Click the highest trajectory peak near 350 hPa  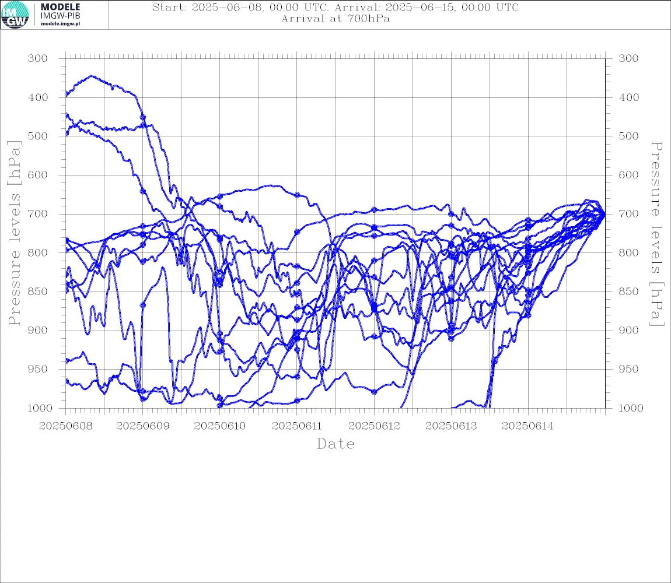[x=91, y=76]
